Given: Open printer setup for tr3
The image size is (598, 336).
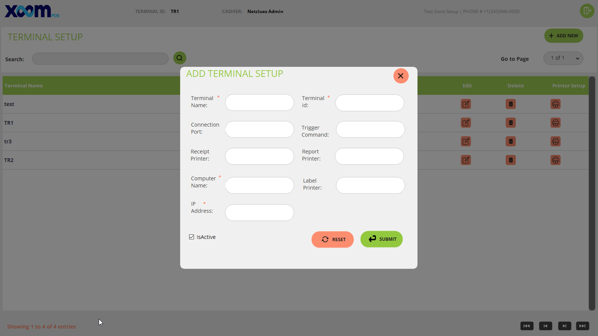Looking at the screenshot, I should [555, 141].
